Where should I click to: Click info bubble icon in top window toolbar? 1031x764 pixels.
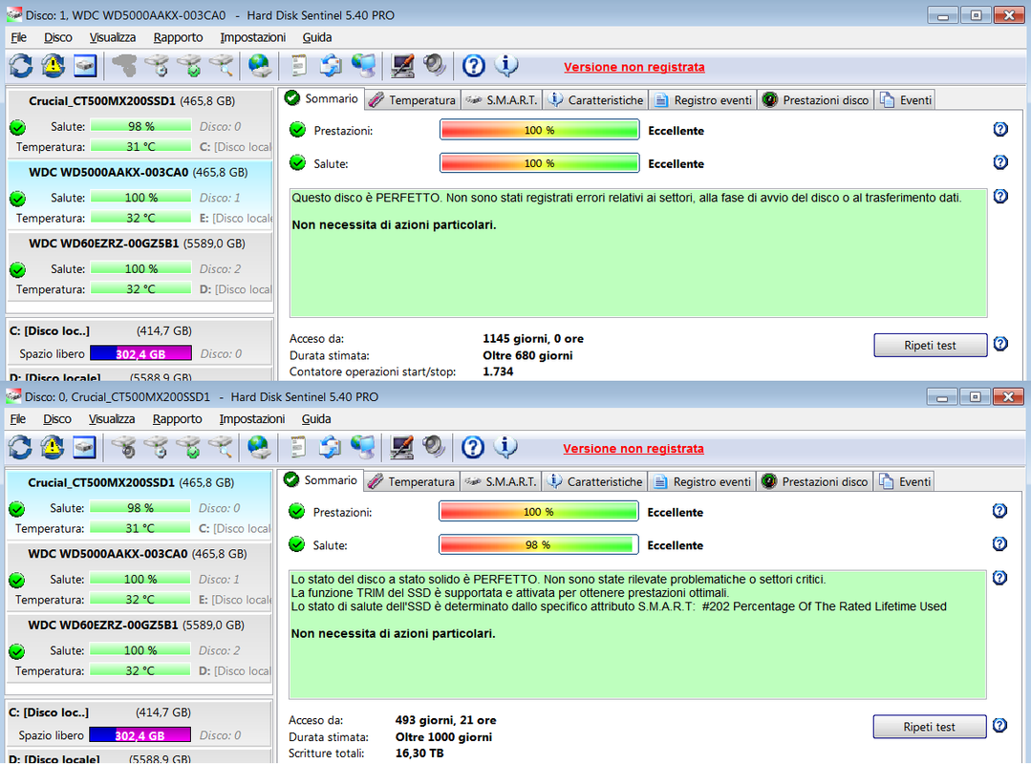click(x=505, y=66)
